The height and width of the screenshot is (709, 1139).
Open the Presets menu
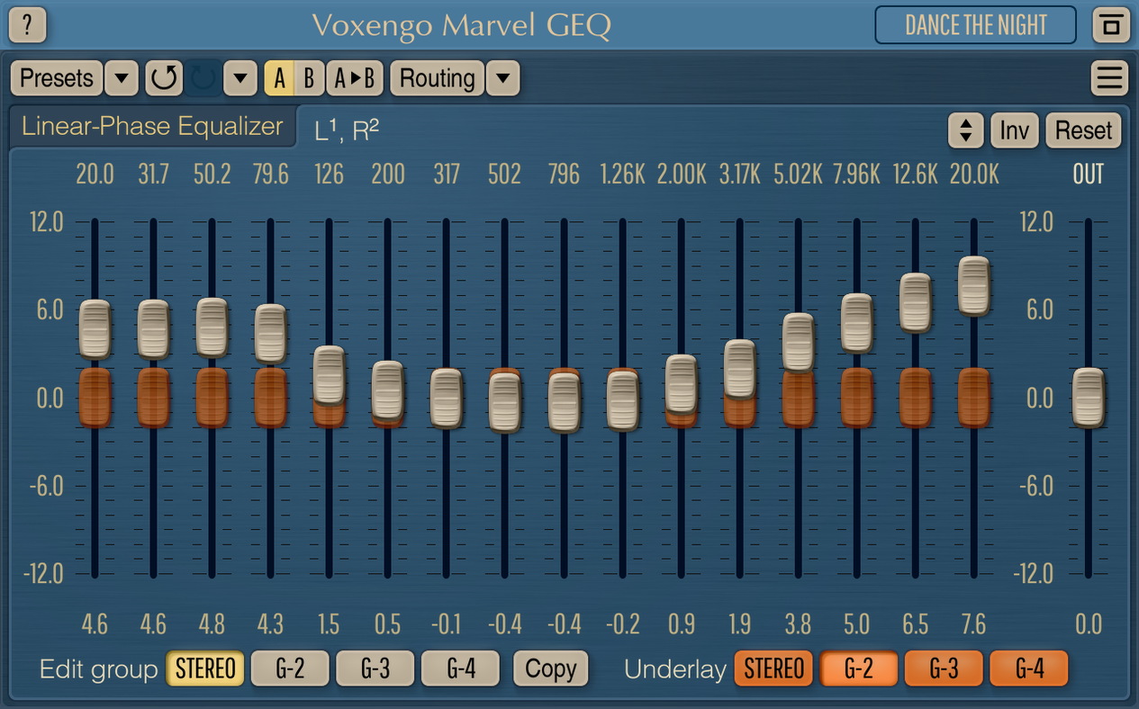pyautogui.click(x=57, y=78)
